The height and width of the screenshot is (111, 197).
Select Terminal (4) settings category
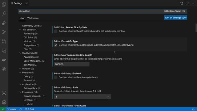coord(30,80)
